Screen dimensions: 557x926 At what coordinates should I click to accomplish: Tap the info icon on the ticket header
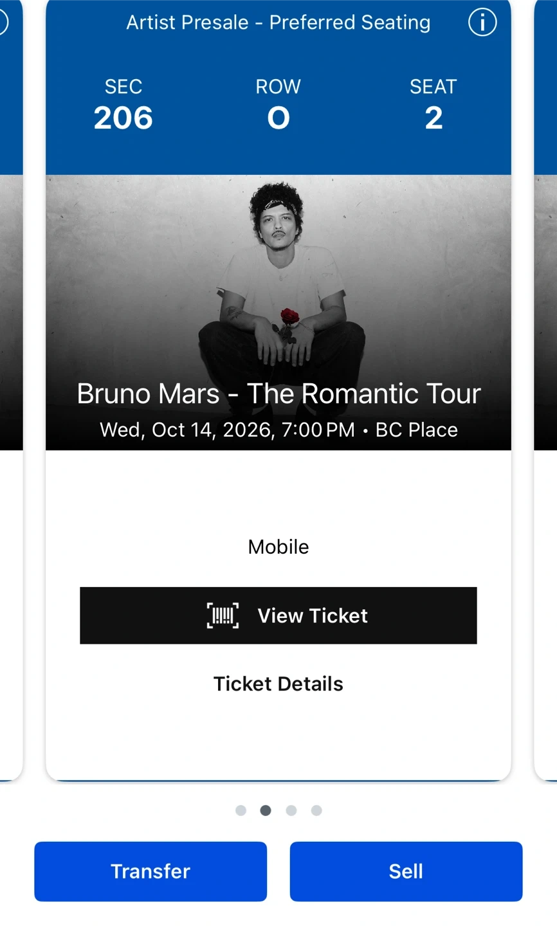tap(482, 23)
